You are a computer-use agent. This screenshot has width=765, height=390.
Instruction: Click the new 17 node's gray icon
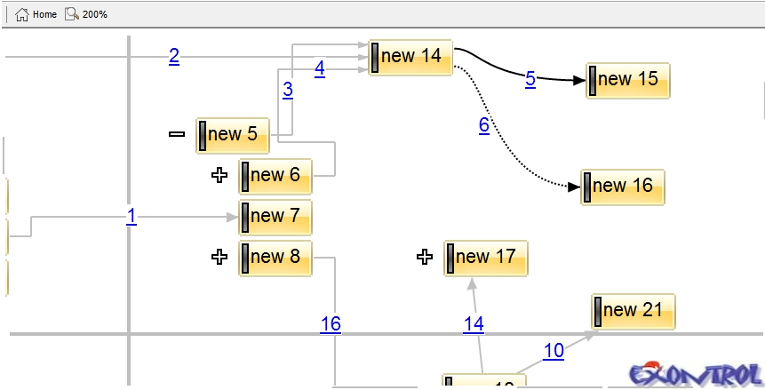[x=450, y=258]
